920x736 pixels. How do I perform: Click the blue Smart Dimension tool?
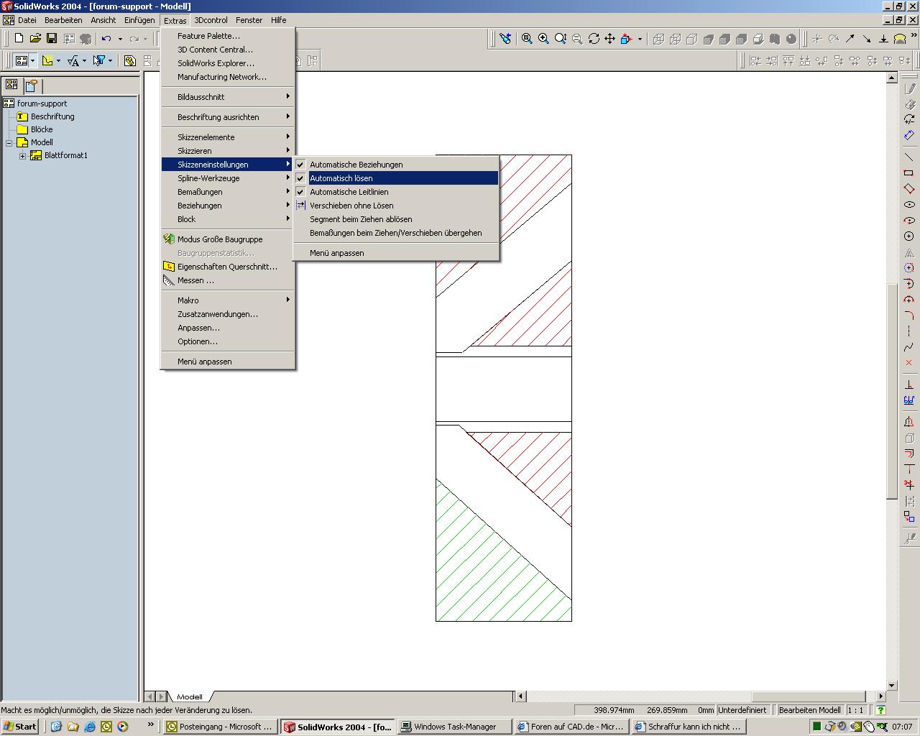(909, 135)
